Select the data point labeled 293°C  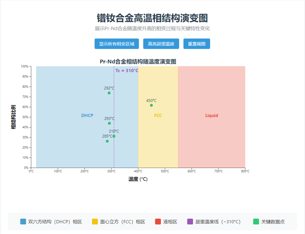109,123
